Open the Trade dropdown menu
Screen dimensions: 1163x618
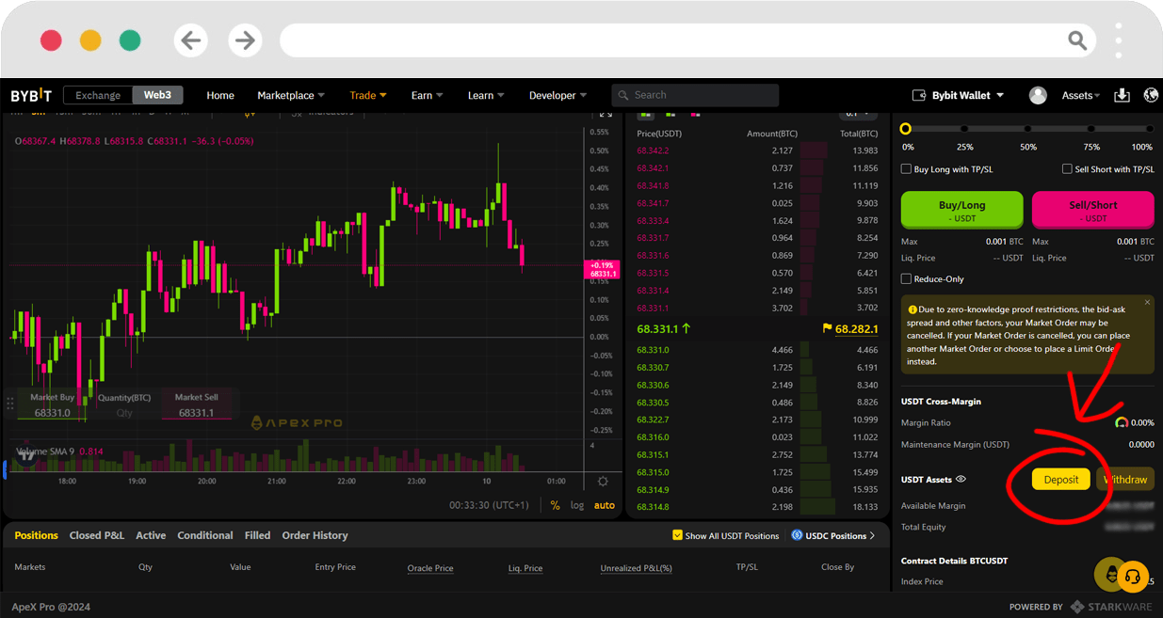pos(368,95)
